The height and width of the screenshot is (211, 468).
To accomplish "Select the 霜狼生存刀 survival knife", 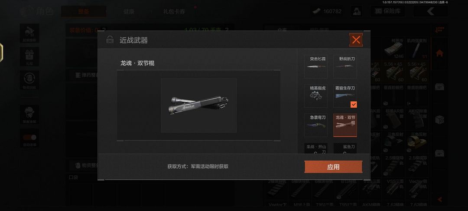I will pos(345,96).
